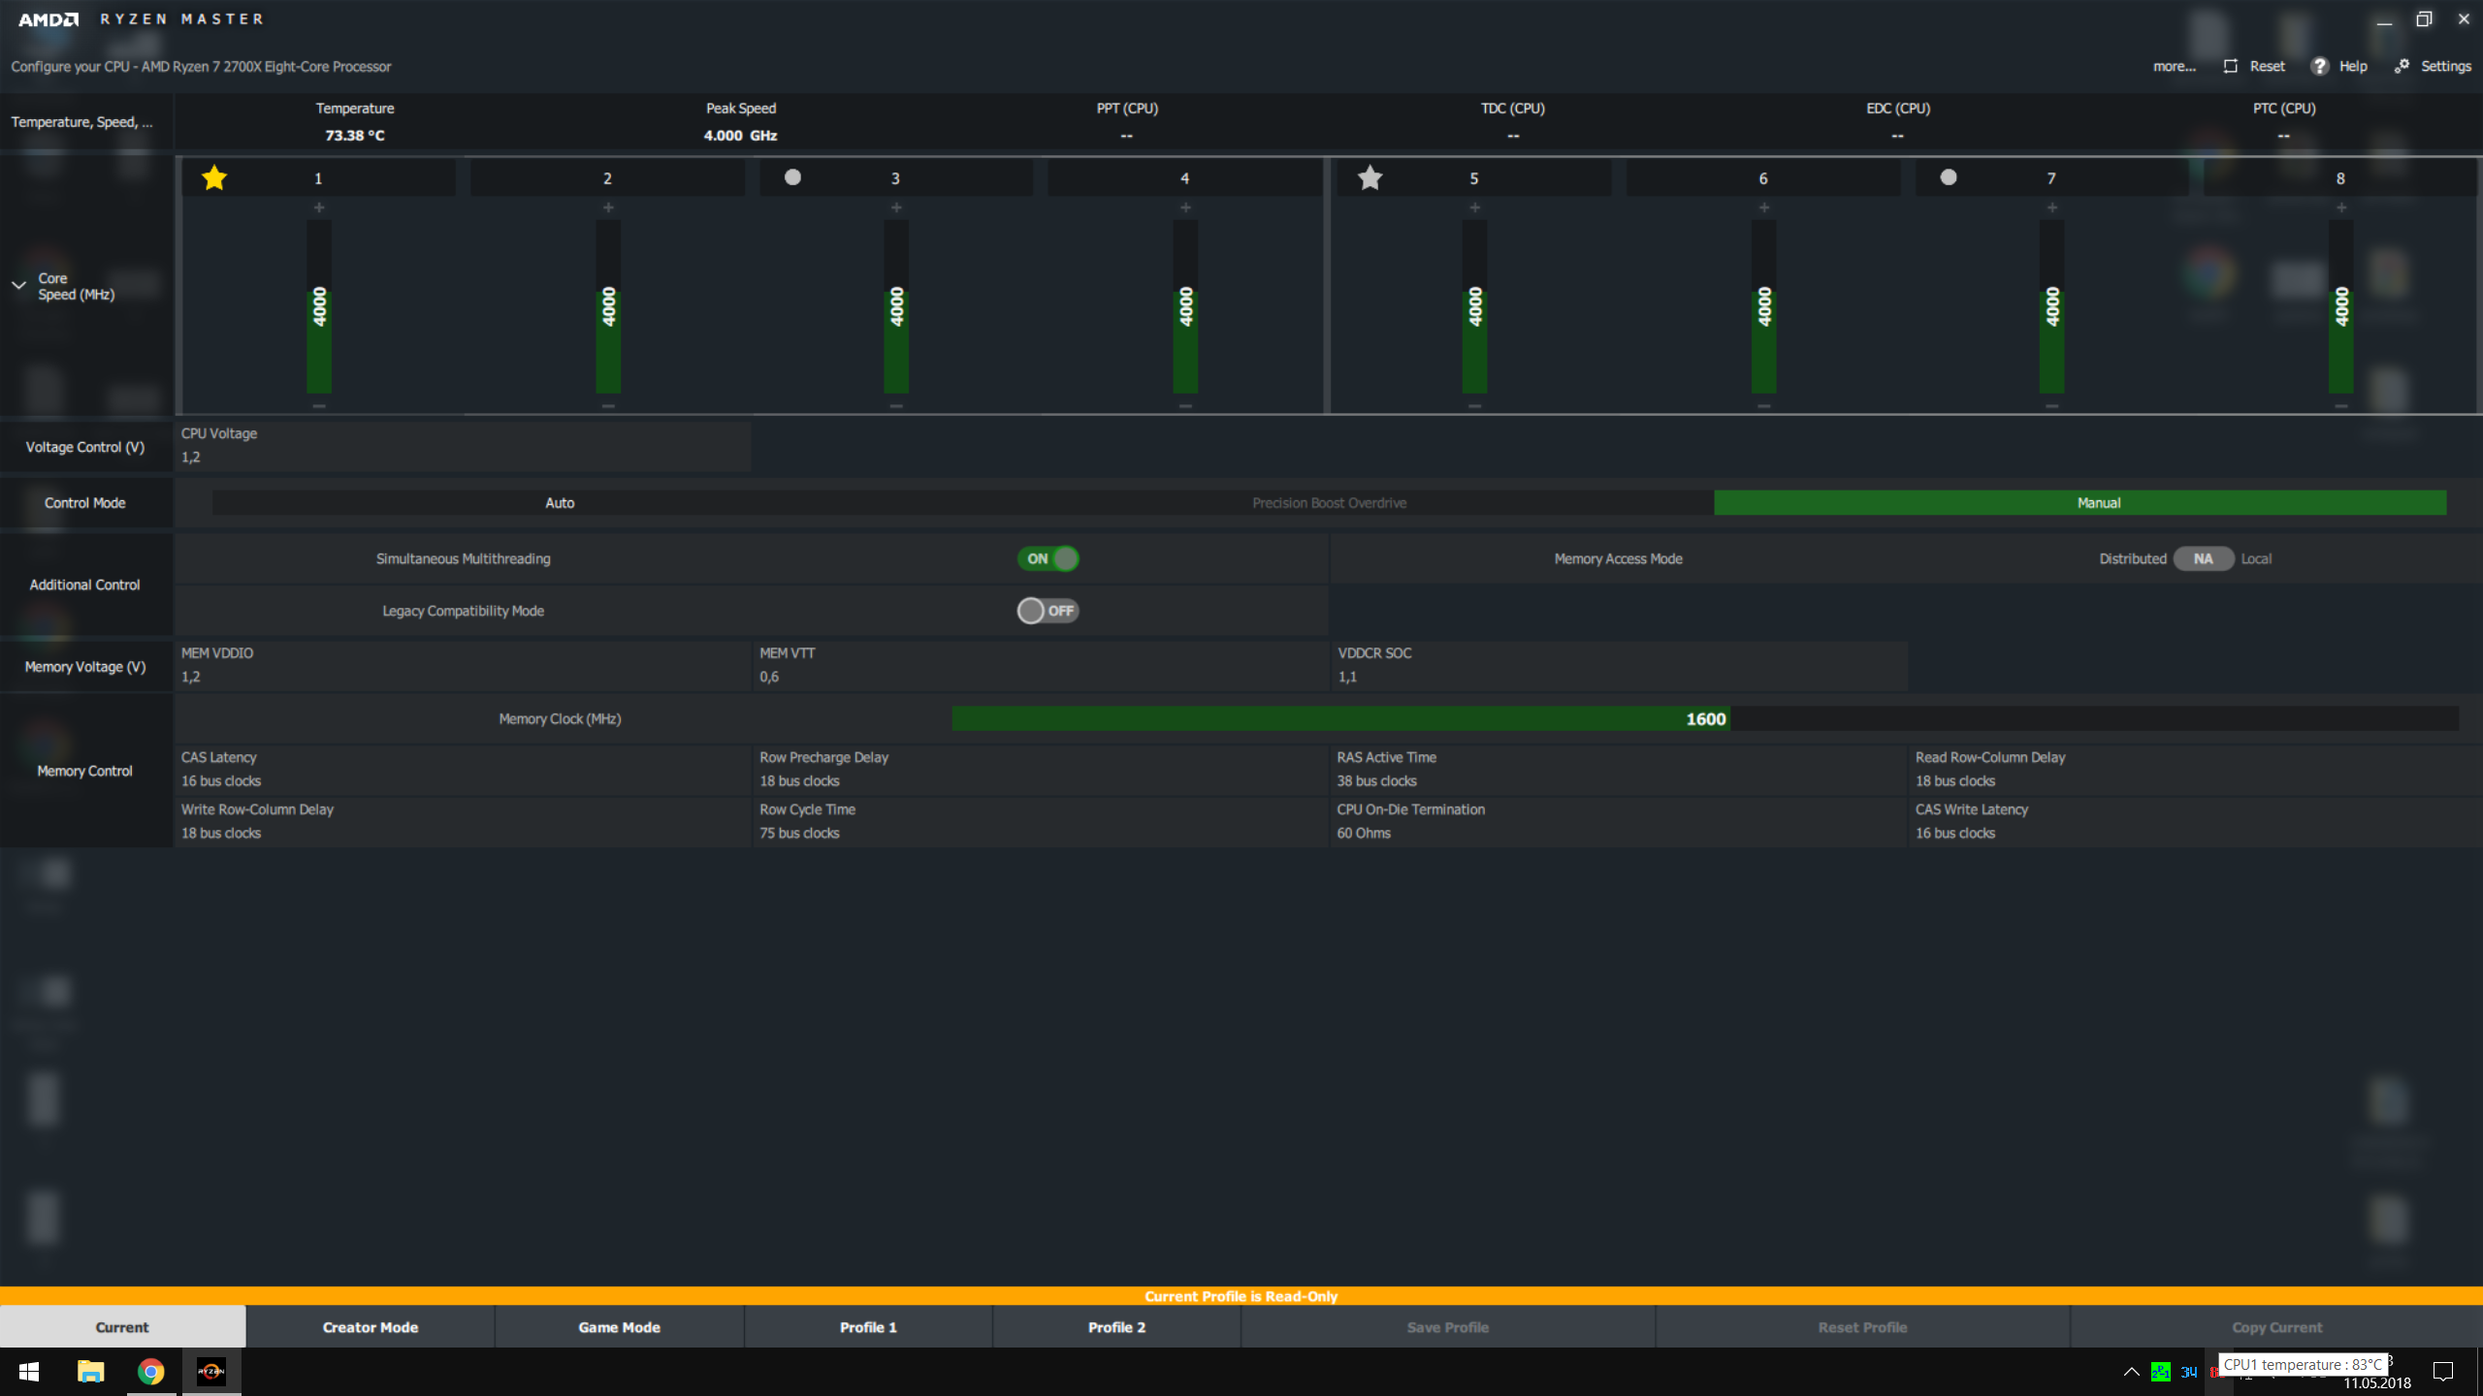Click the gold star on core 1
Image resolution: width=2483 pixels, height=1396 pixels.
click(213, 177)
